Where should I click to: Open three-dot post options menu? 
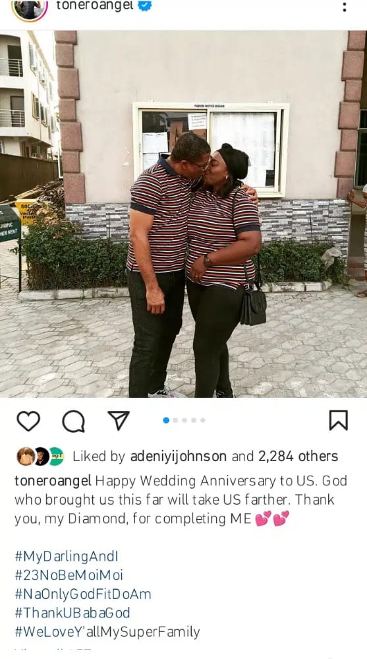[345, 7]
